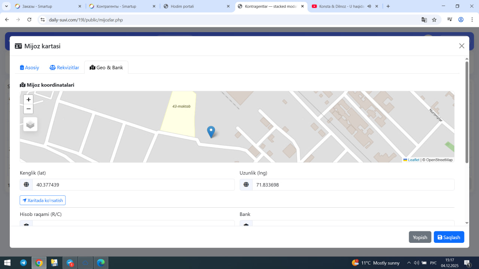The height and width of the screenshot is (269, 479).
Task: Close the Заказы - Smartup tab
Action: (x=80, y=6)
